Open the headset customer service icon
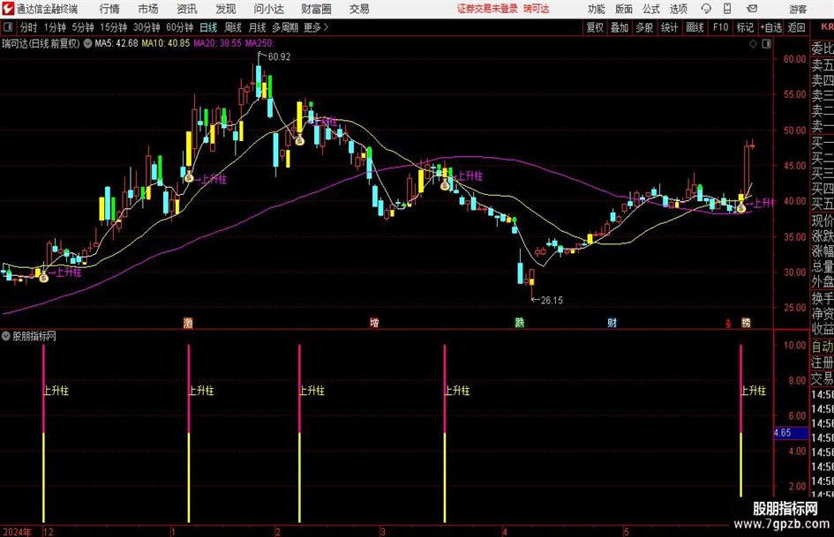834x537 pixels. [706, 9]
